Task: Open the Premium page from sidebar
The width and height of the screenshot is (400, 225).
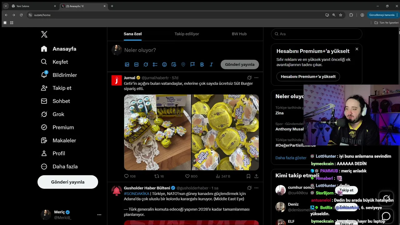Action: click(57, 127)
